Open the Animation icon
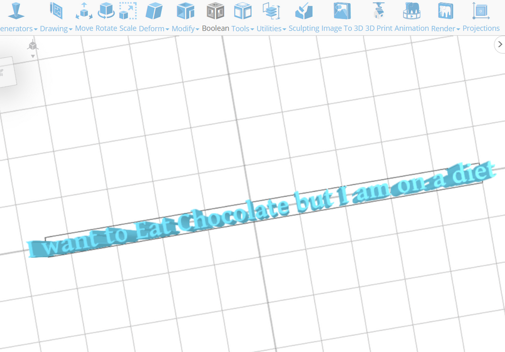The image size is (505, 352). tap(412, 11)
